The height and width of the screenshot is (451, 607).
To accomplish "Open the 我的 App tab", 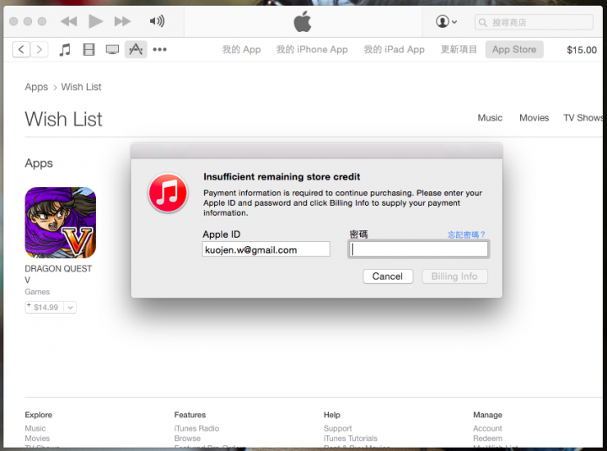I will click(241, 50).
